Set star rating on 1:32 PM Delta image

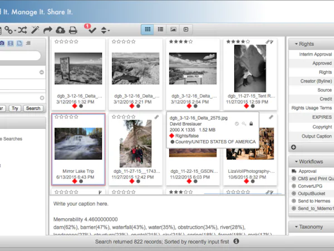[x=66, y=42]
